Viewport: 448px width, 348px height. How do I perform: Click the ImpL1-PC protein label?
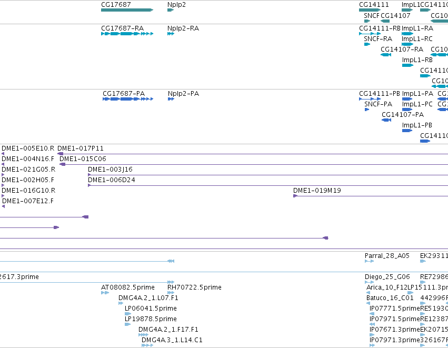417,104
